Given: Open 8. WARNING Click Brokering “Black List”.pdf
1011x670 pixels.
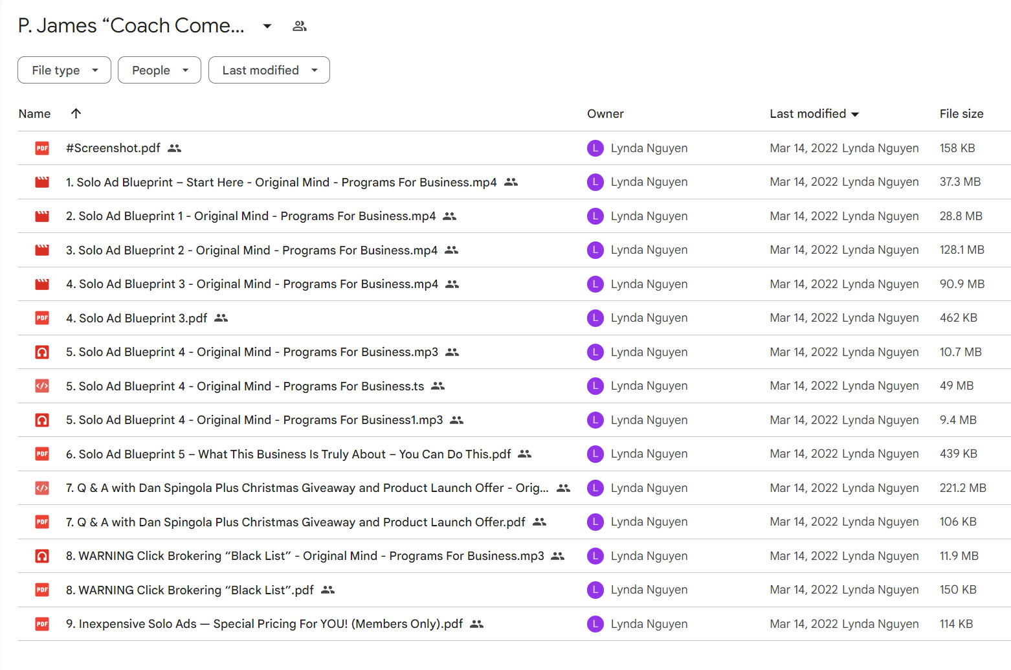Looking at the screenshot, I should click(190, 590).
